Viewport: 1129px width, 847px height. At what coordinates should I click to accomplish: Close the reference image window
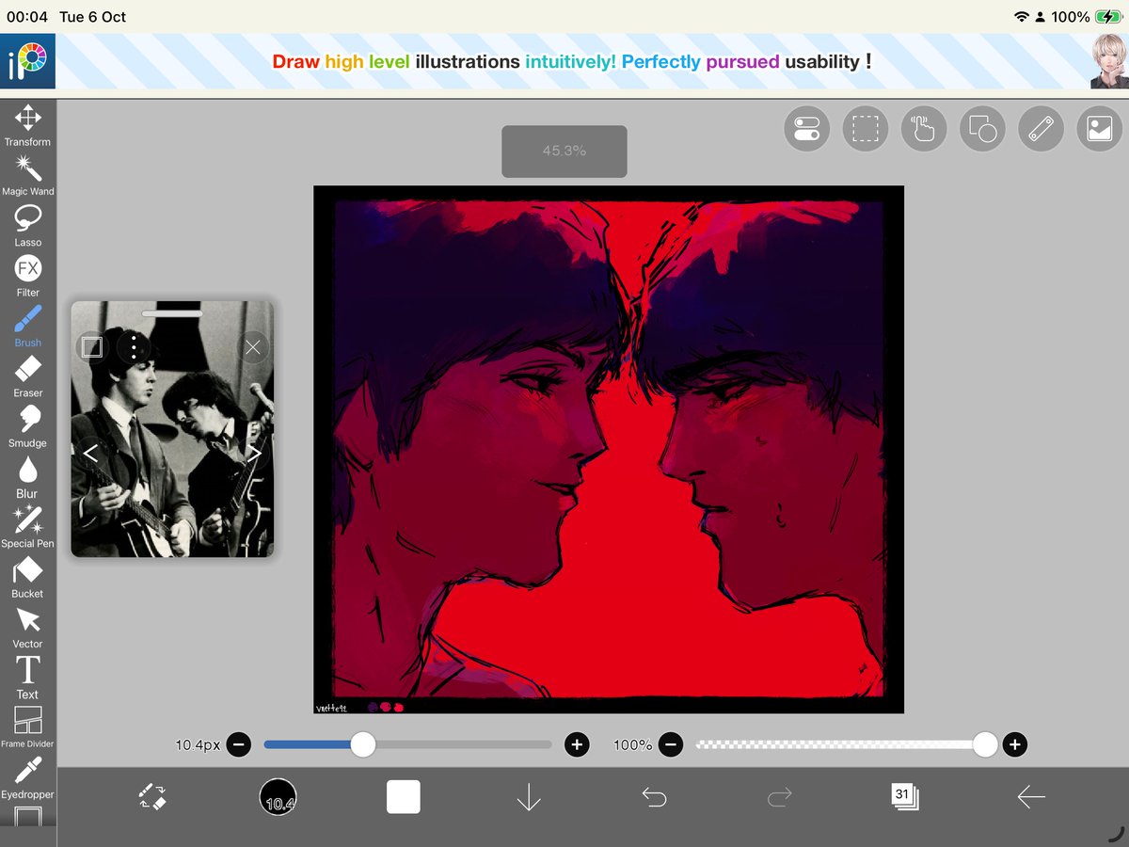click(x=253, y=347)
